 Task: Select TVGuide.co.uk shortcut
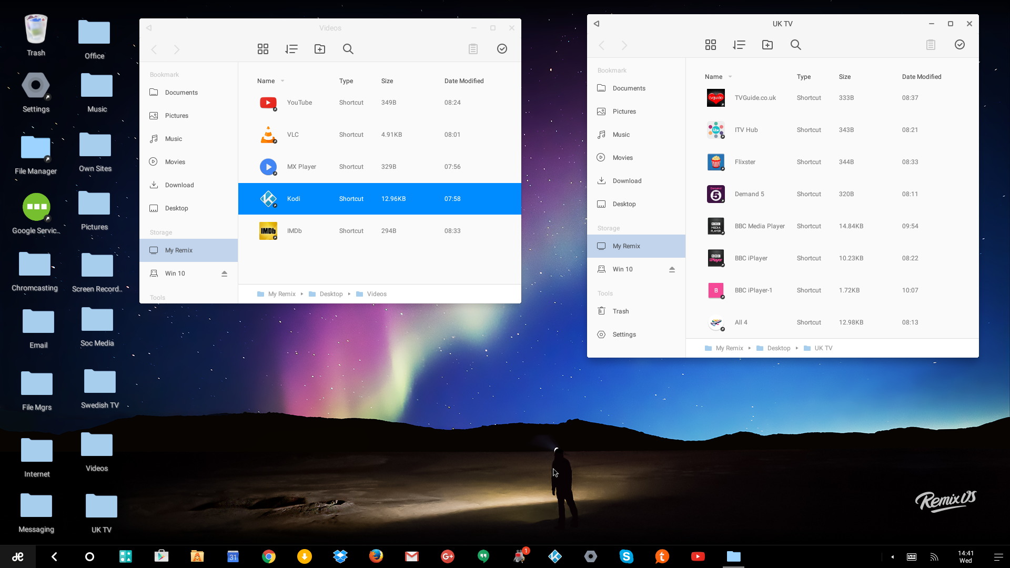(x=832, y=98)
